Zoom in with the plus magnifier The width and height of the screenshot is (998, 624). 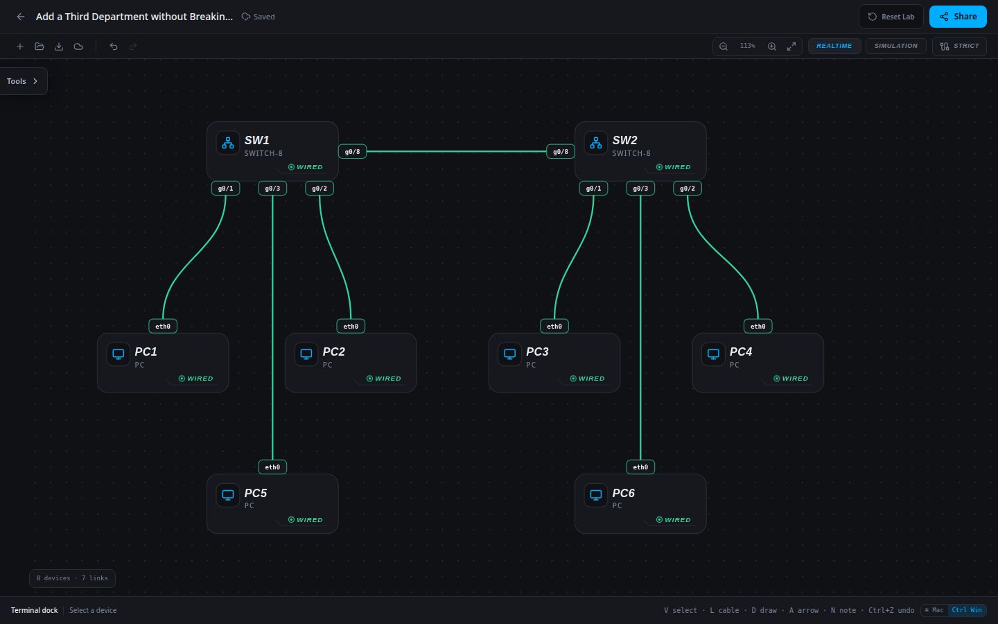pos(772,46)
